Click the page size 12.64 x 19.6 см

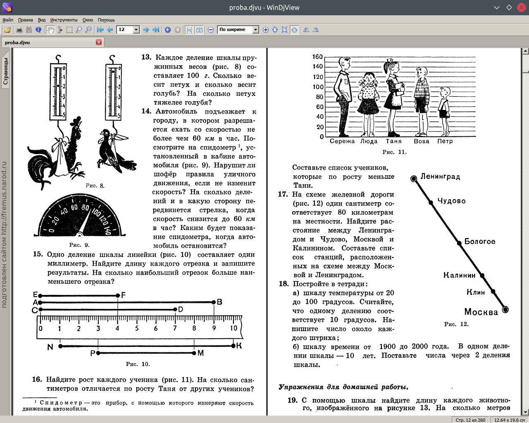click(509, 420)
